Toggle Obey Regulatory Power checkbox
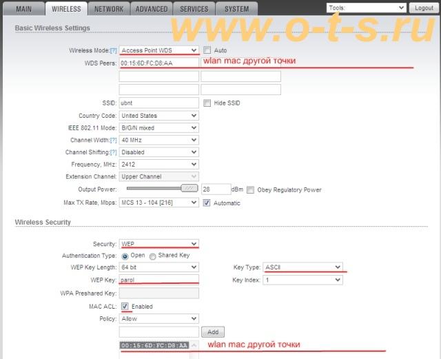Screen dimensions: 441x359 tap(250, 190)
